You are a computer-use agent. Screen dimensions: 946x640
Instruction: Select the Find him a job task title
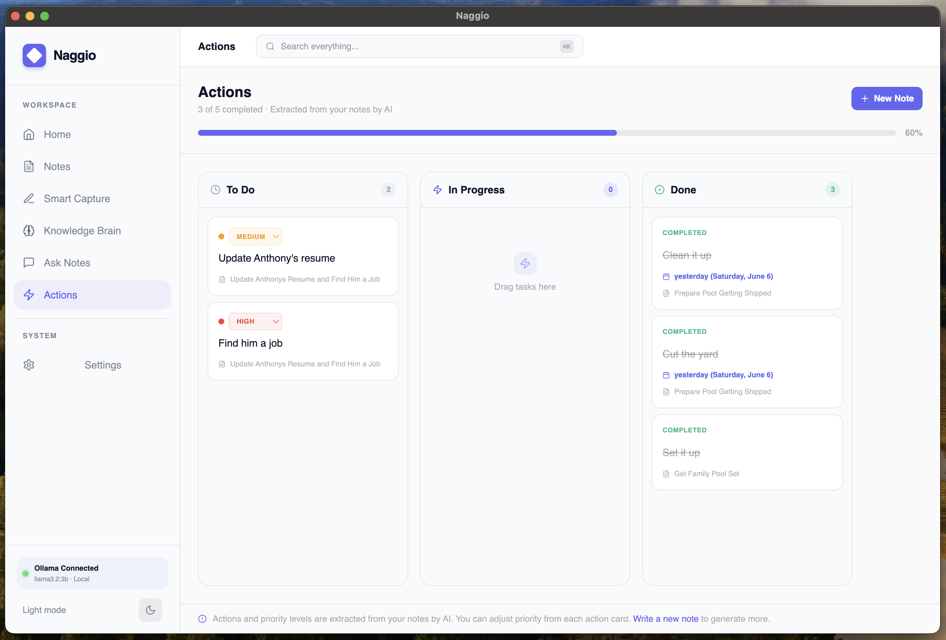[x=250, y=343]
